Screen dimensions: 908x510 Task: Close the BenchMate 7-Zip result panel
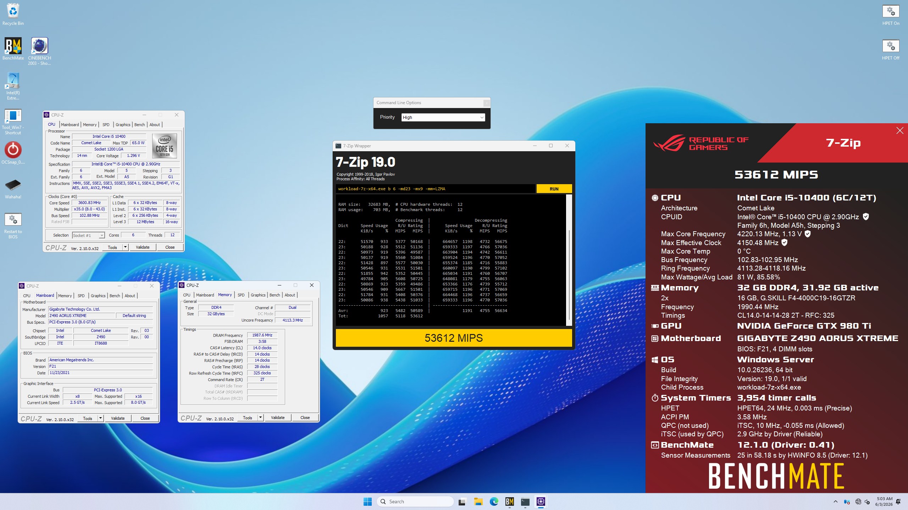pyautogui.click(x=900, y=131)
